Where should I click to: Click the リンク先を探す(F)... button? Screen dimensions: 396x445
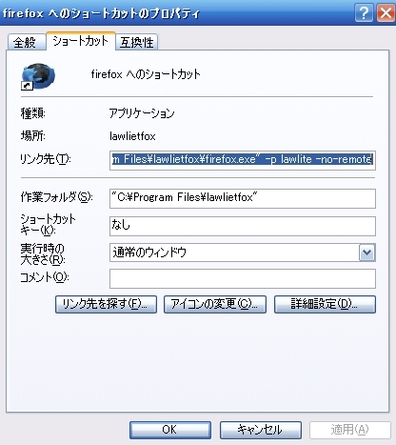pos(106,304)
